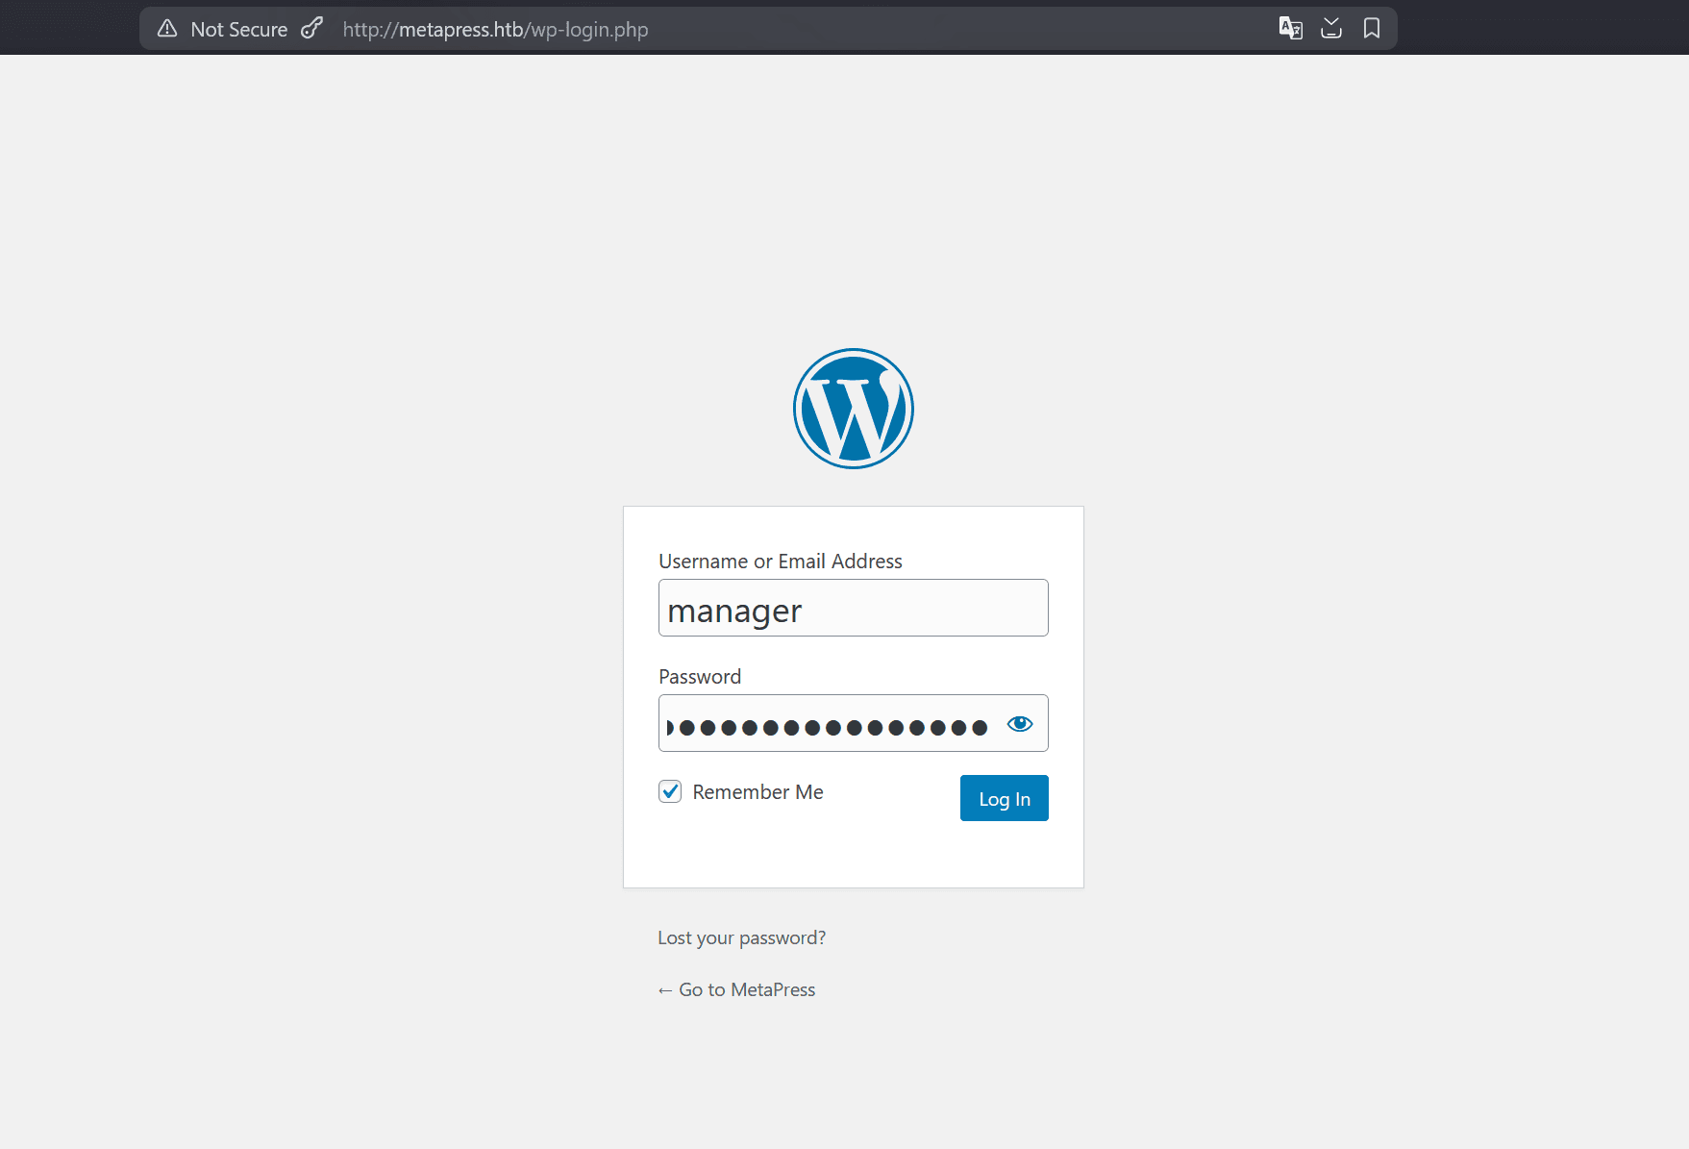Uncheck the Remember Me checkbox

pos(669,791)
